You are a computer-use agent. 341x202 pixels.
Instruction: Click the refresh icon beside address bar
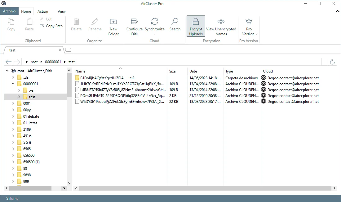coord(332,62)
